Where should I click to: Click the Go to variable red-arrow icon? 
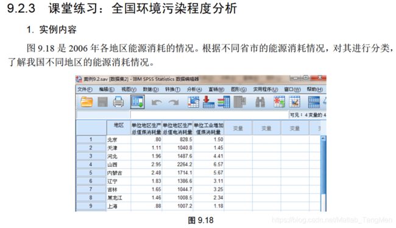(x=208, y=102)
